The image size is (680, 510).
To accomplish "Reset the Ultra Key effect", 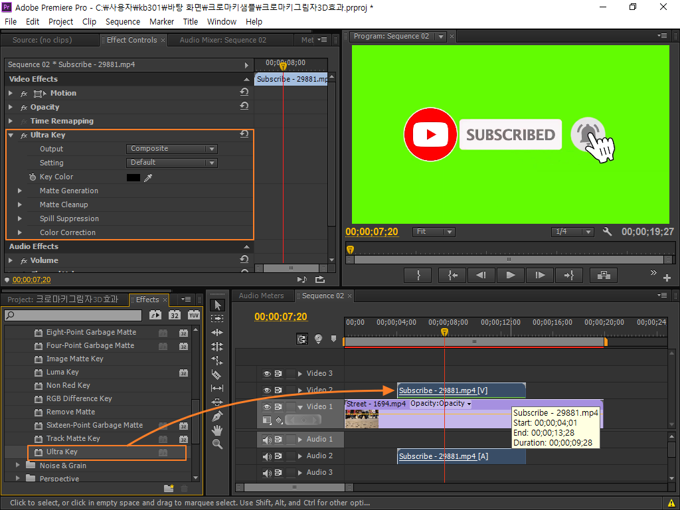I will pos(244,134).
